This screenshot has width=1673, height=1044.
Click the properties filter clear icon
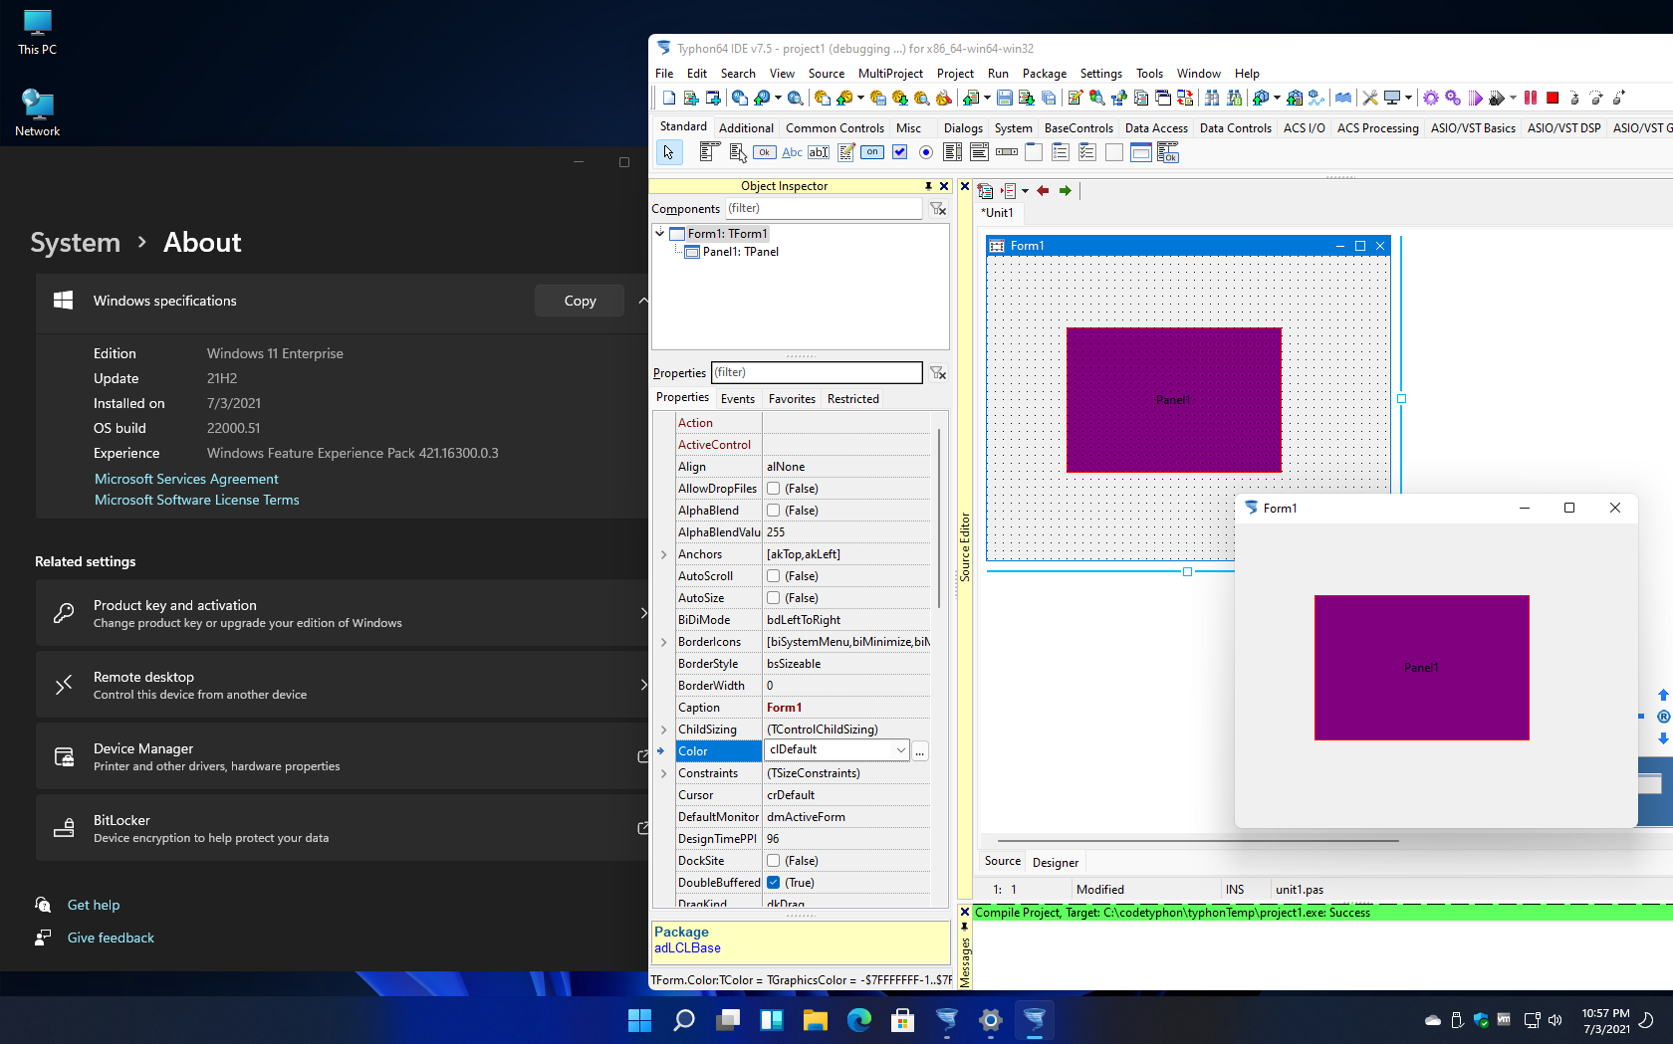tap(938, 373)
